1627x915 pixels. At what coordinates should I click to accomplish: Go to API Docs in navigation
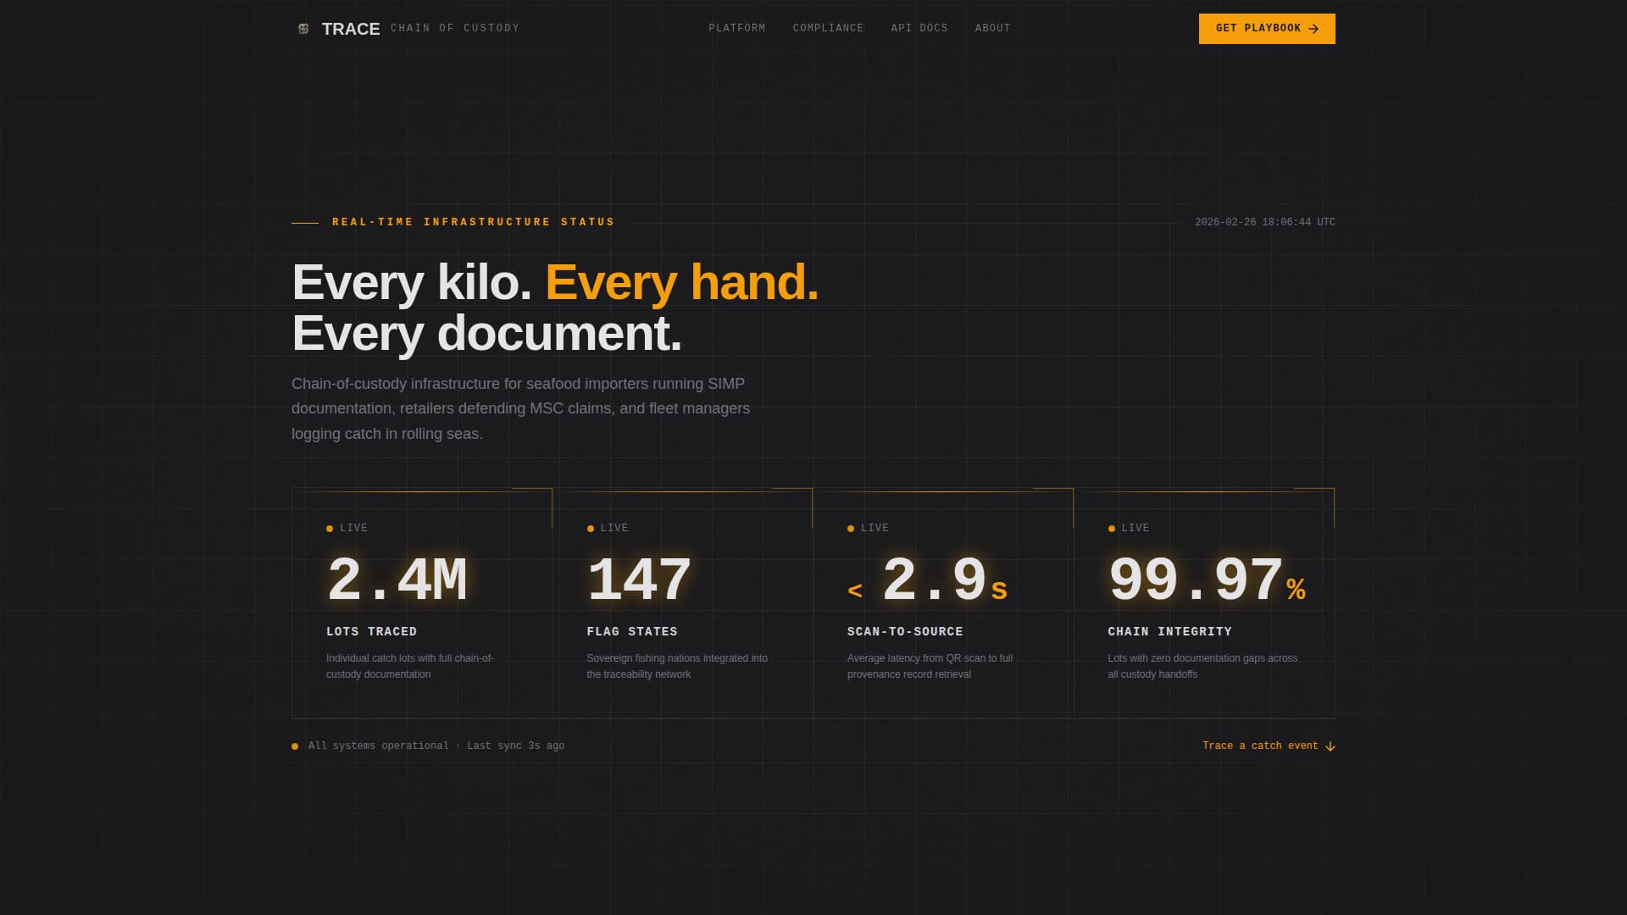coord(919,28)
